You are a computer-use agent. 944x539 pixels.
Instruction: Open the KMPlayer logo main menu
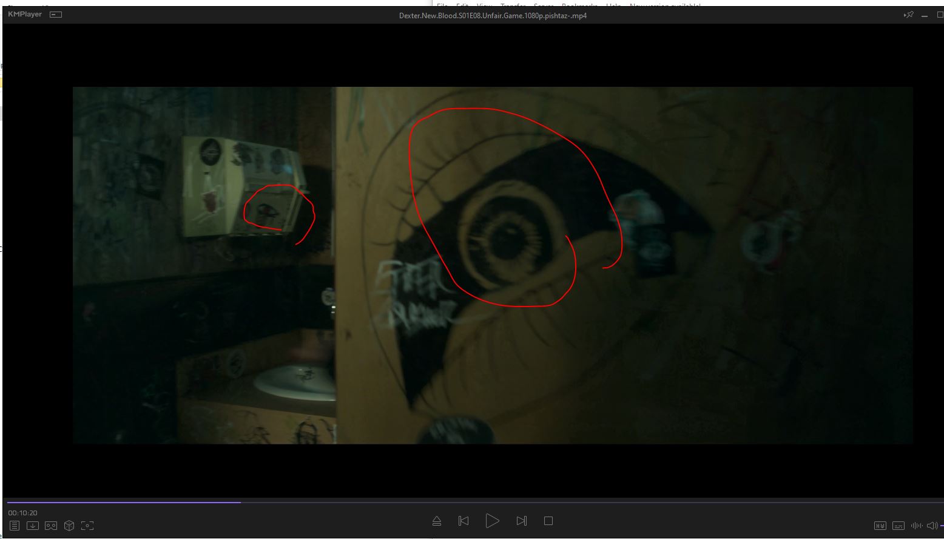[x=25, y=15]
